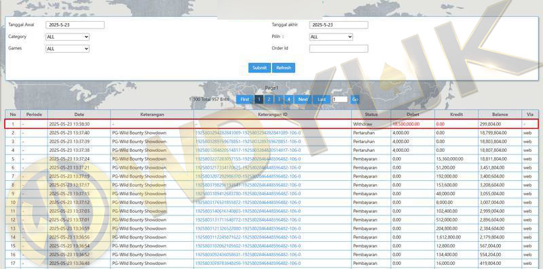This screenshot has width=543, height=269.
Task: Click the Go button
Action: point(354,100)
